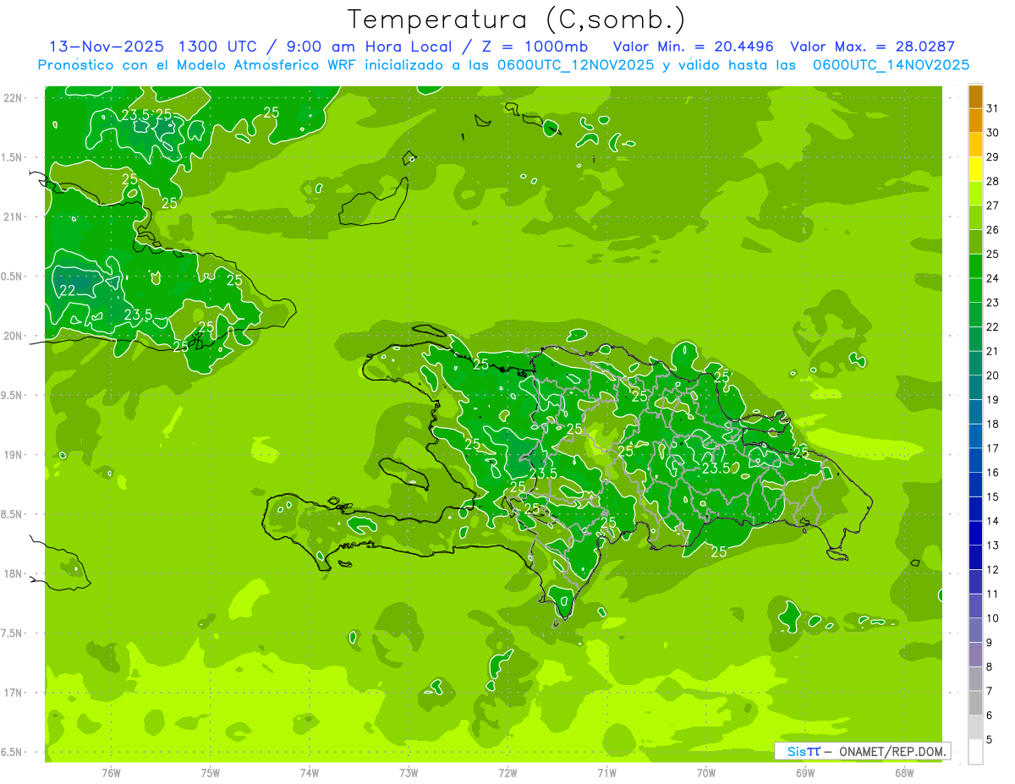Image resolution: width=1015 pixels, height=784 pixels.
Task: Click the '29' value on the color scale
Action: (x=993, y=157)
